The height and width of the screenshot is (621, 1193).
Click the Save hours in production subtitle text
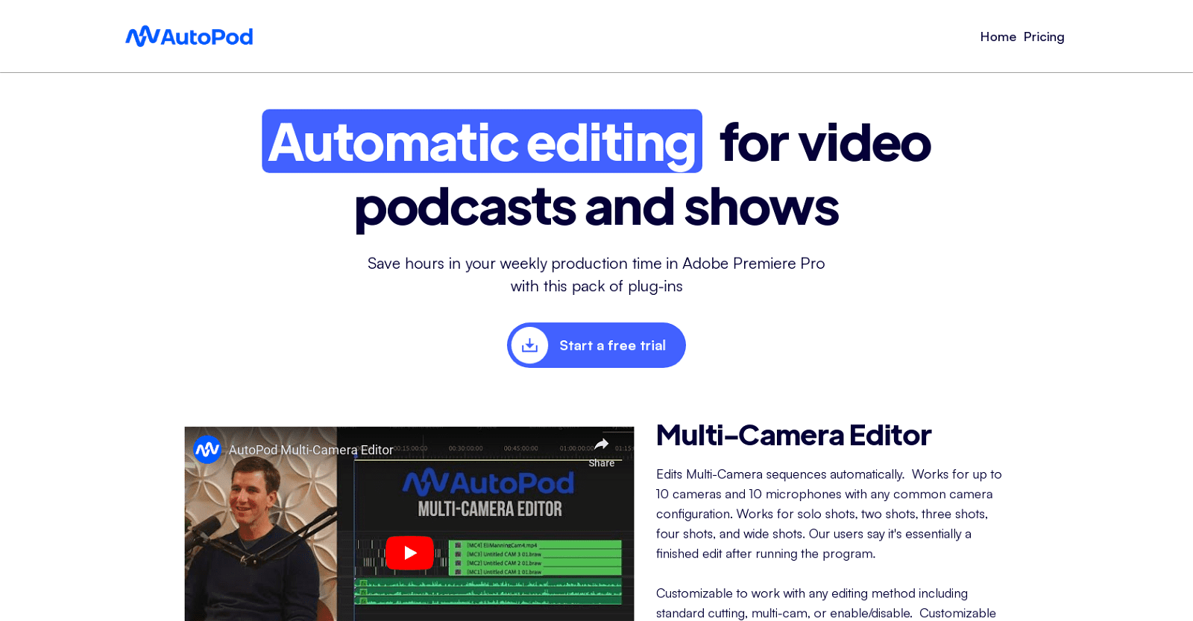(x=596, y=275)
